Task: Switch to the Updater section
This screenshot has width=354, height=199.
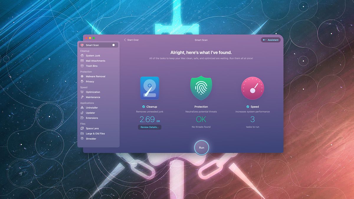Action: click(83, 113)
